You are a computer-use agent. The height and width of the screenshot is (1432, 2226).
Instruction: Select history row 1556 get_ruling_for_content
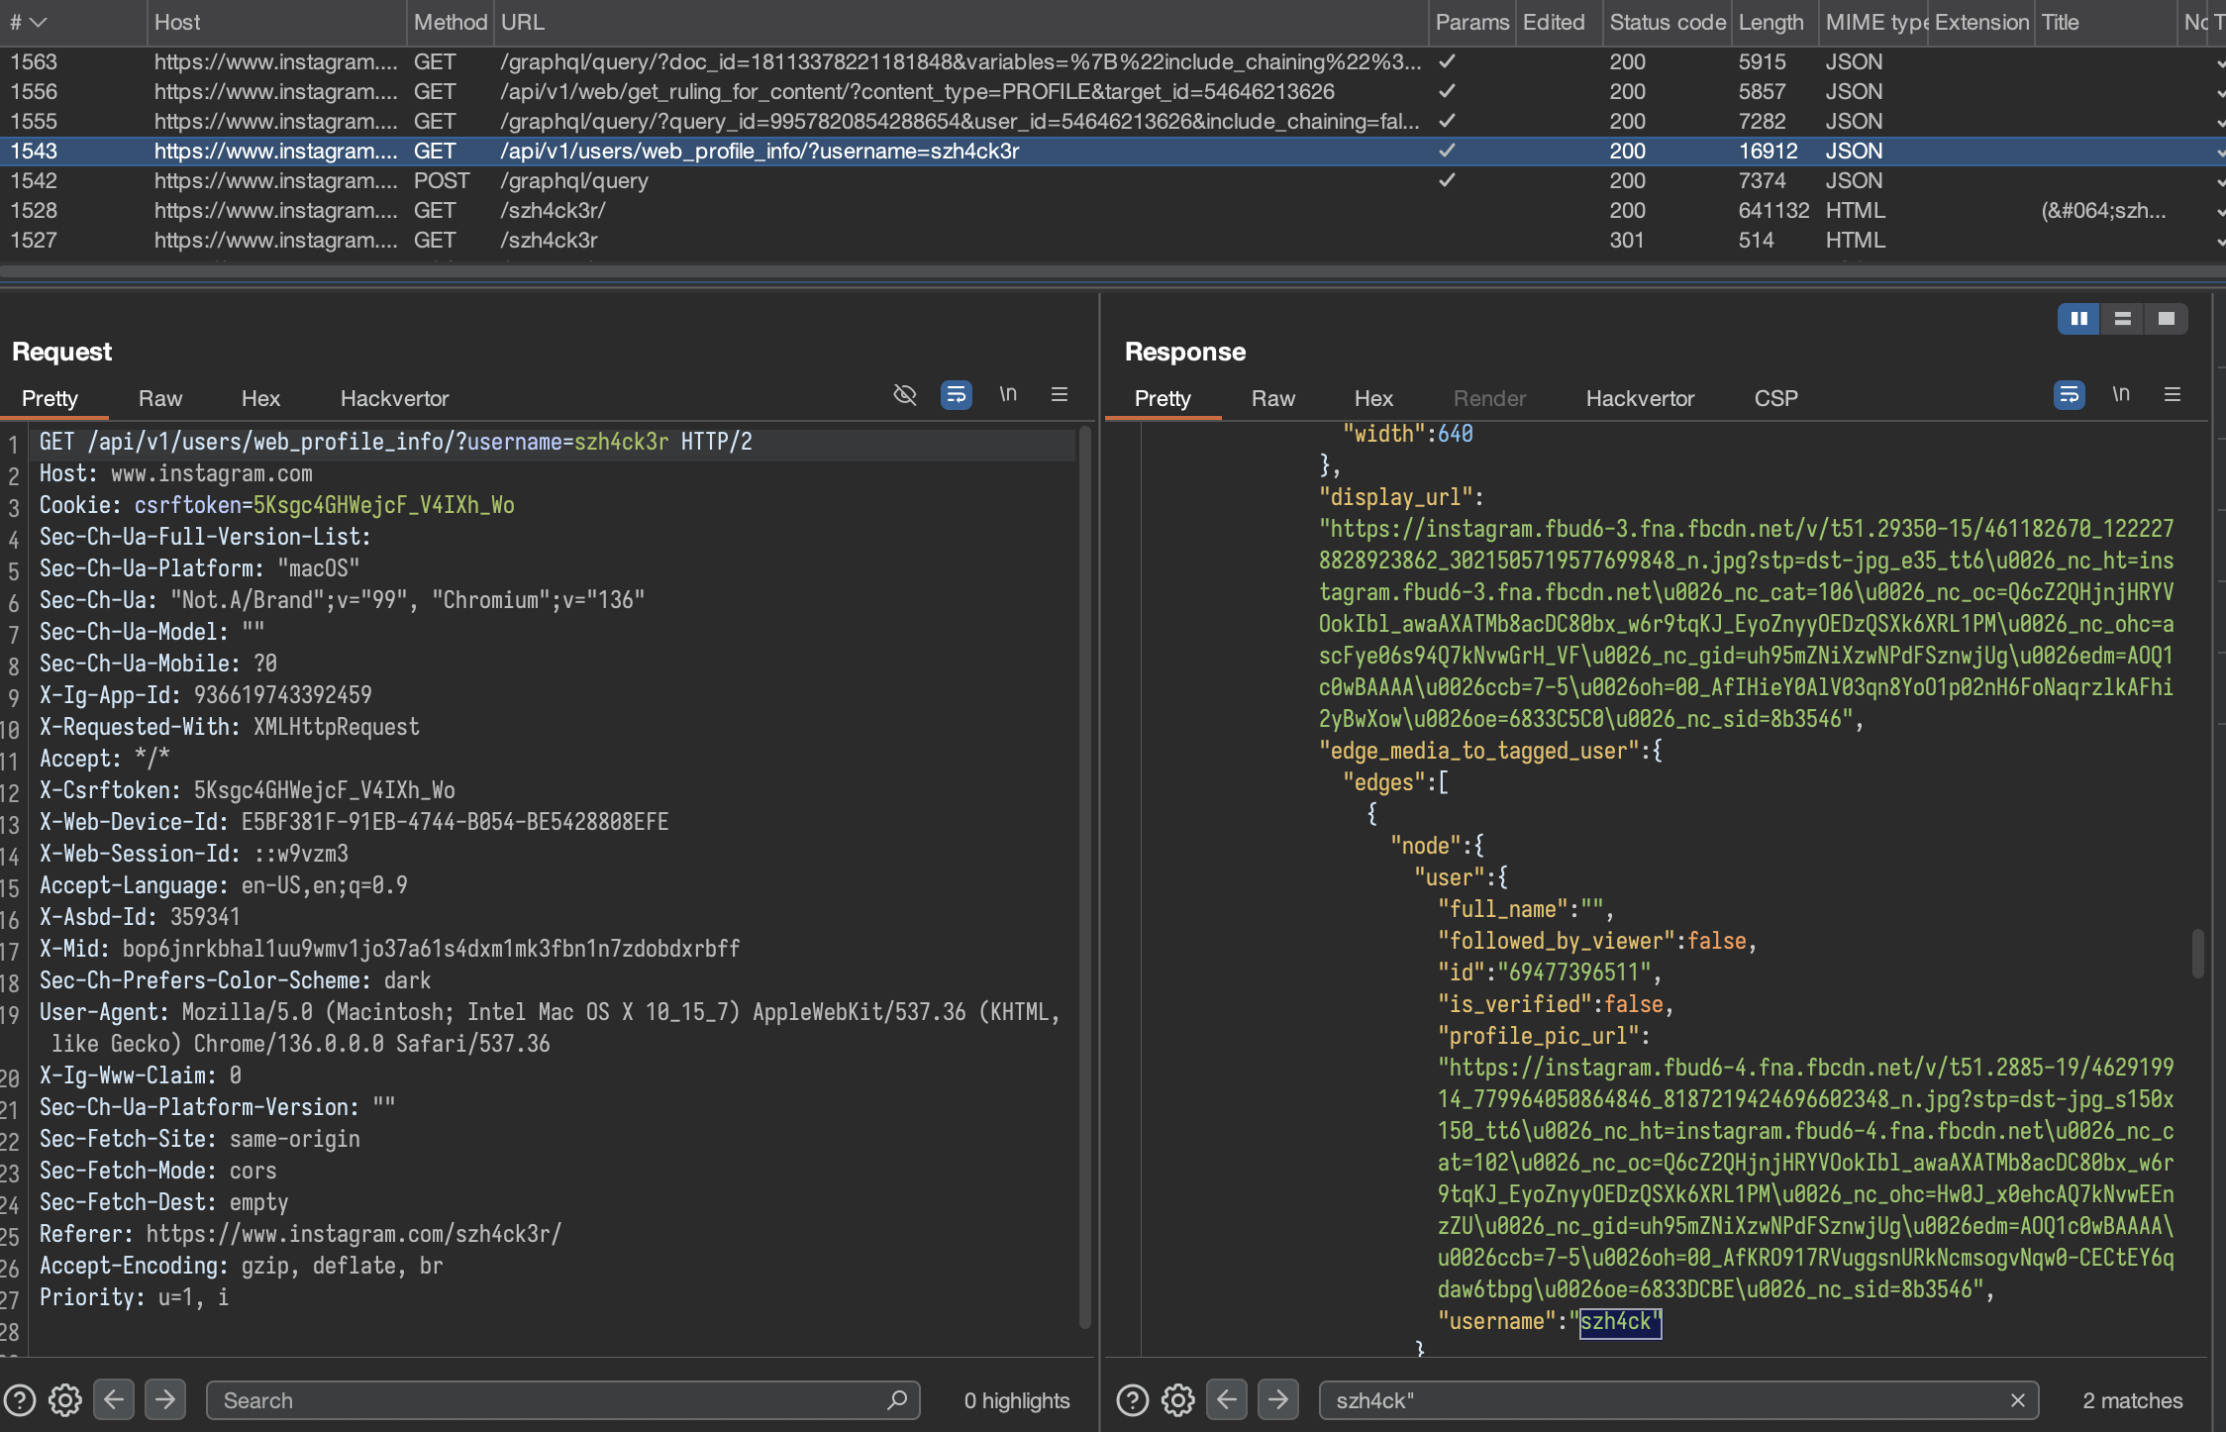1113,91
